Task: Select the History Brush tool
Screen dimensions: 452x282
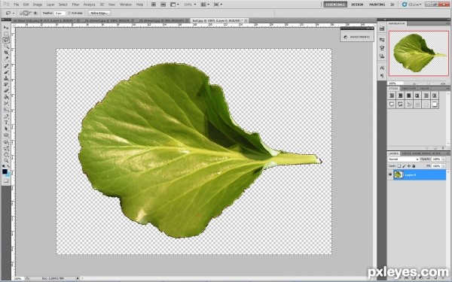Action: click(6, 85)
